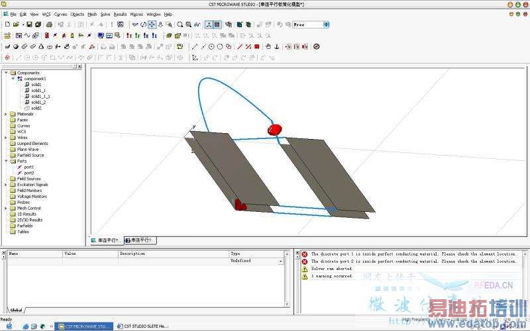The image size is (530, 331).
Task: Switch to the first 3D view tab
Action: pos(106,240)
